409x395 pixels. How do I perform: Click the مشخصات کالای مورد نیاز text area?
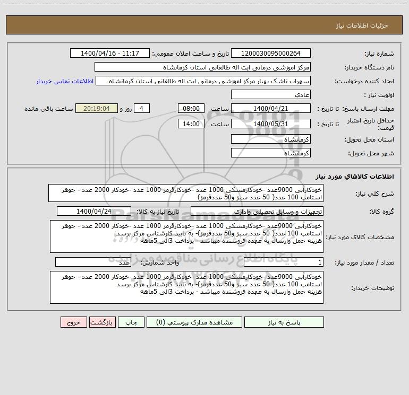point(186,236)
